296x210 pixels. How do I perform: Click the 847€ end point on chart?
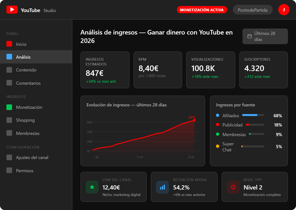[x=194, y=120]
